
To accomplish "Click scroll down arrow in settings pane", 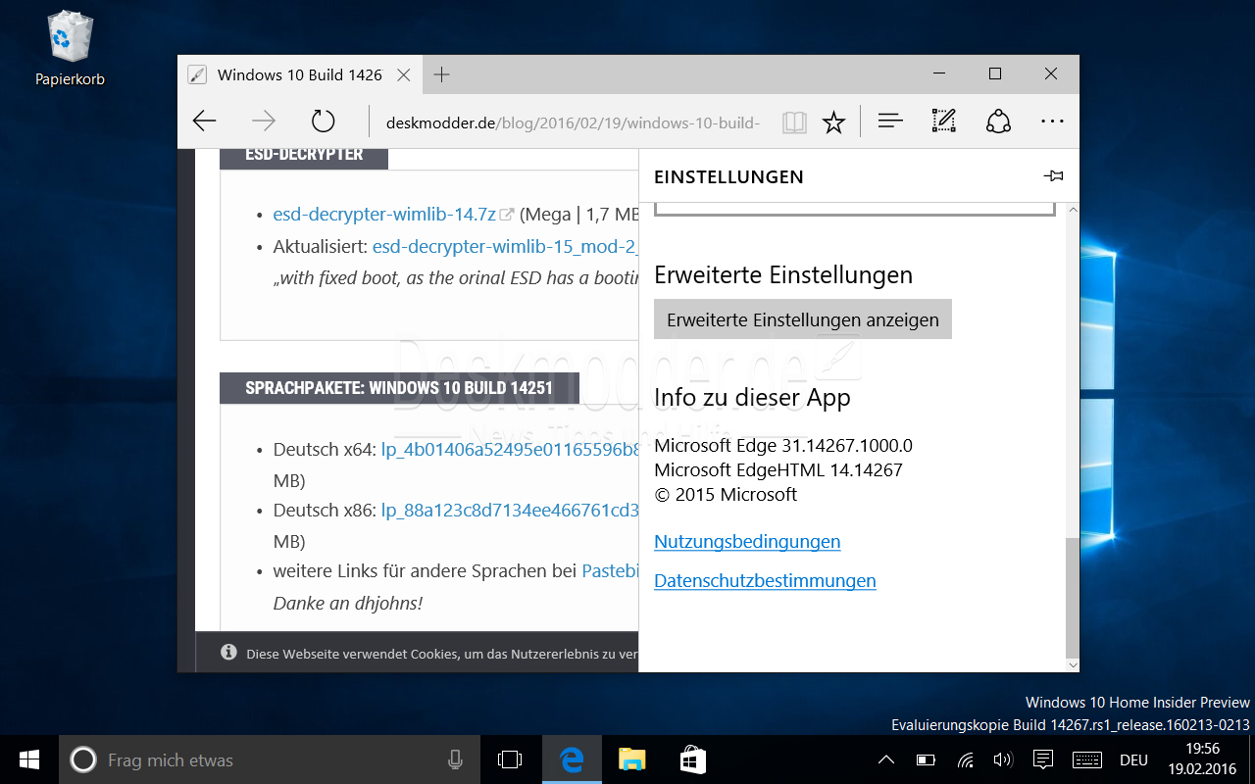I will point(1072,664).
